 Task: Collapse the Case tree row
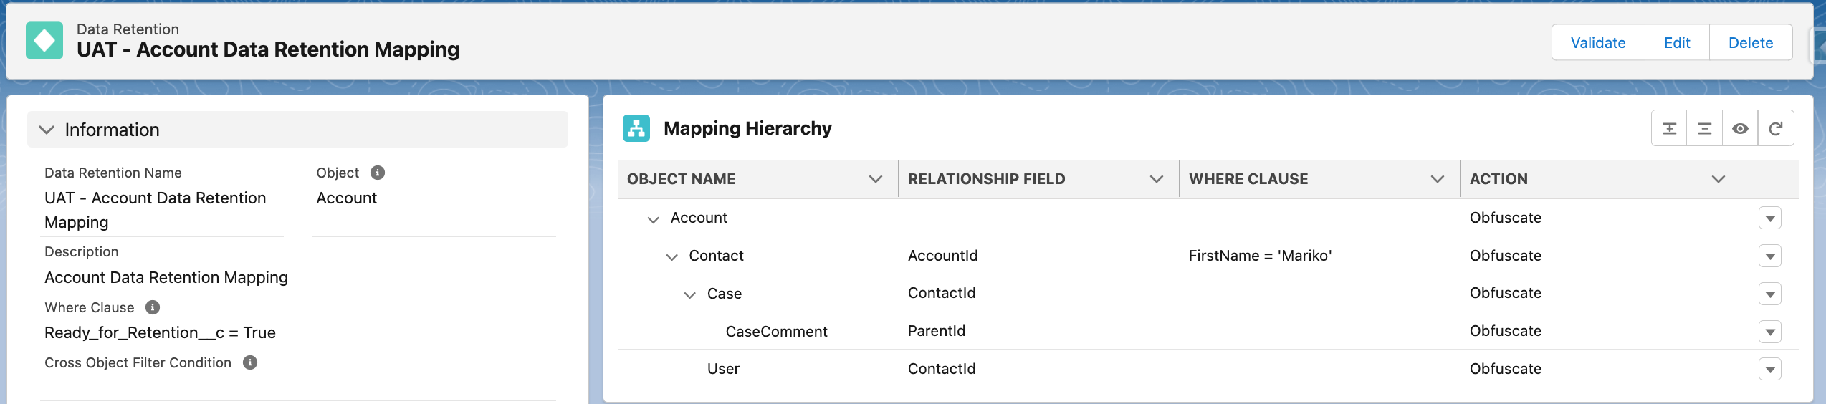(x=690, y=295)
